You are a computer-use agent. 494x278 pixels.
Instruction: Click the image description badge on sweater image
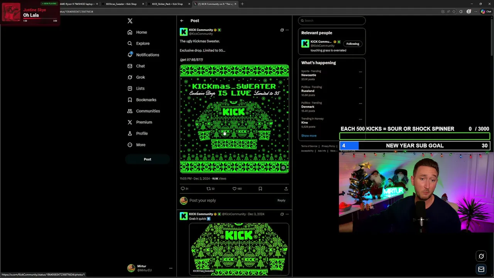283,168
